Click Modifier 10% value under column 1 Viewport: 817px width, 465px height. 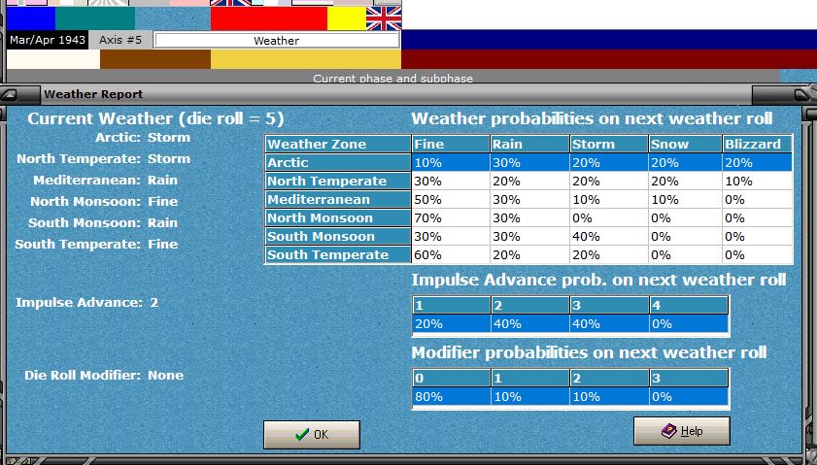pos(529,397)
